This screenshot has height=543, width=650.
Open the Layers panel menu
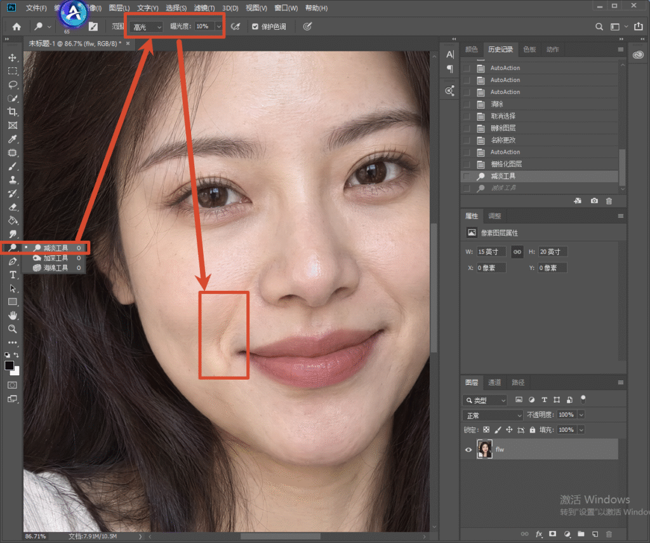621,382
